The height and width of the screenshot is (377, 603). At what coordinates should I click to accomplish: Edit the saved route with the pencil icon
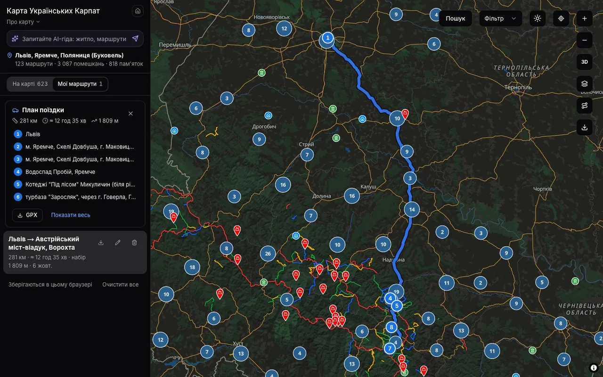click(118, 243)
